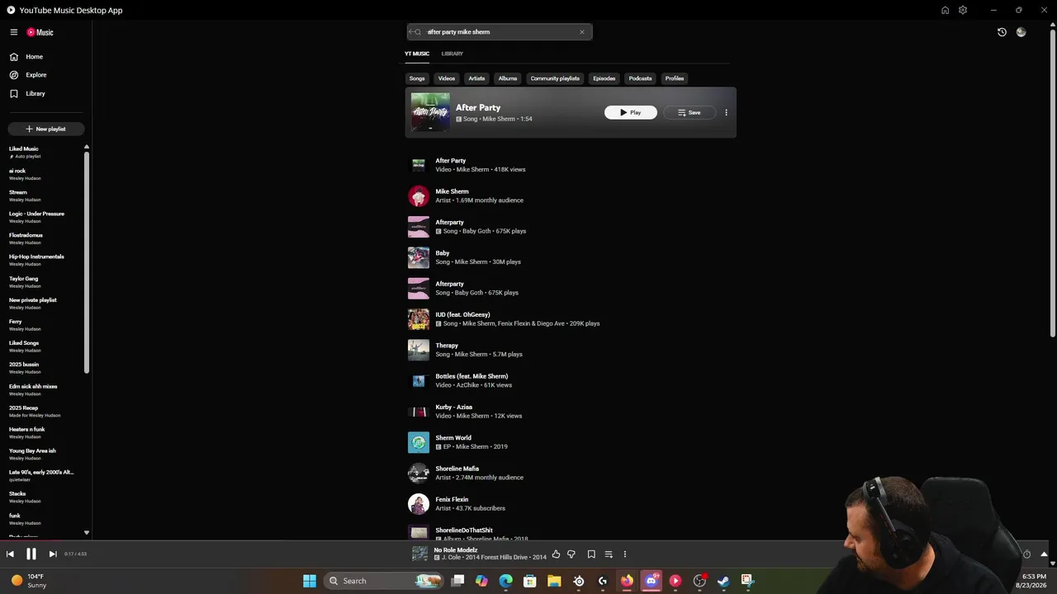The width and height of the screenshot is (1057, 594).
Task: Open the Windows Start menu
Action: click(310, 581)
